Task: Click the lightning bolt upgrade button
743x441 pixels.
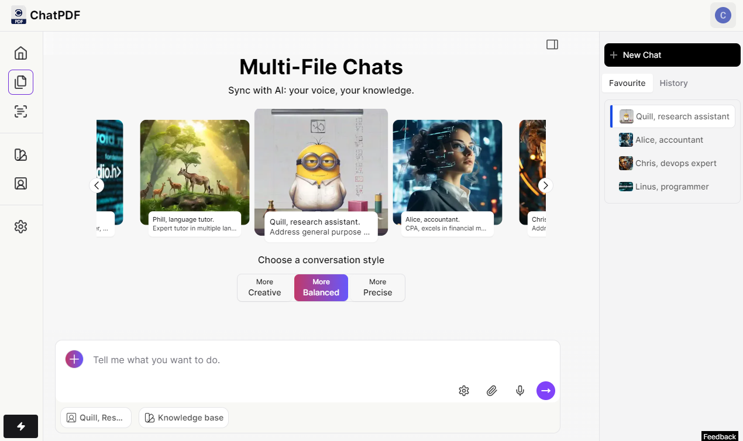Action: click(20, 426)
